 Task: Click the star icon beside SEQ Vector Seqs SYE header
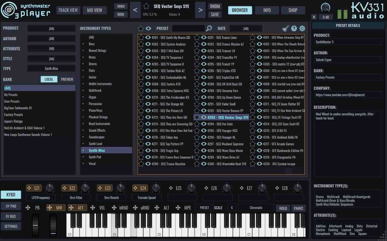click(146, 6)
